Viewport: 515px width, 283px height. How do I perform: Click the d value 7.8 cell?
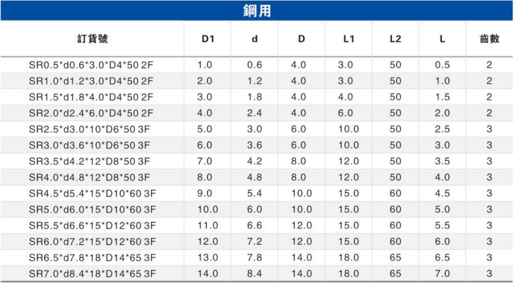point(254,257)
